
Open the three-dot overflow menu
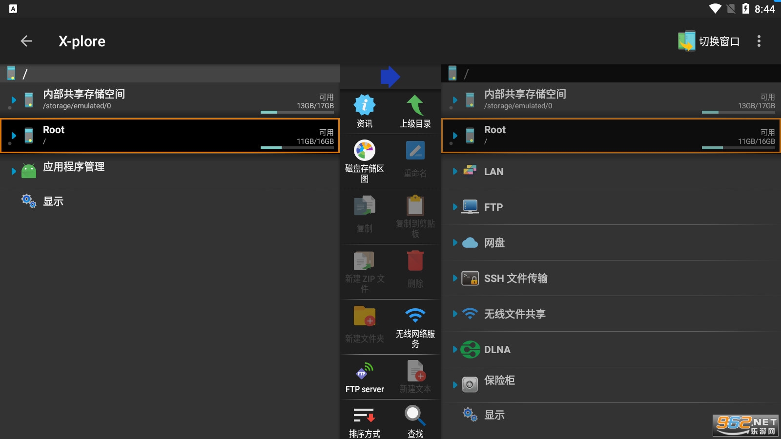[x=759, y=41]
